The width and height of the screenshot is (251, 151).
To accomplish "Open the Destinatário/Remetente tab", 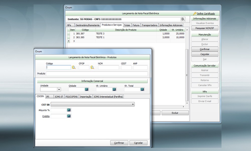I will tap(87, 25).
